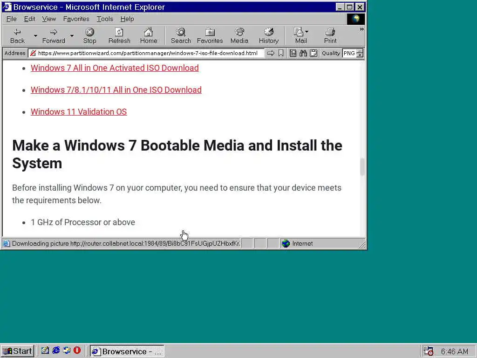Open Windows 7 All in One Activated ISO Download

[x=115, y=68]
